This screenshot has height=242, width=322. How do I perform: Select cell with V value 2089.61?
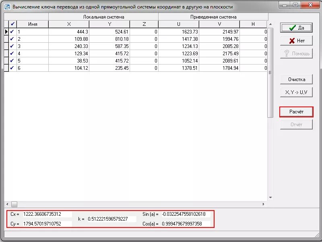click(x=219, y=61)
